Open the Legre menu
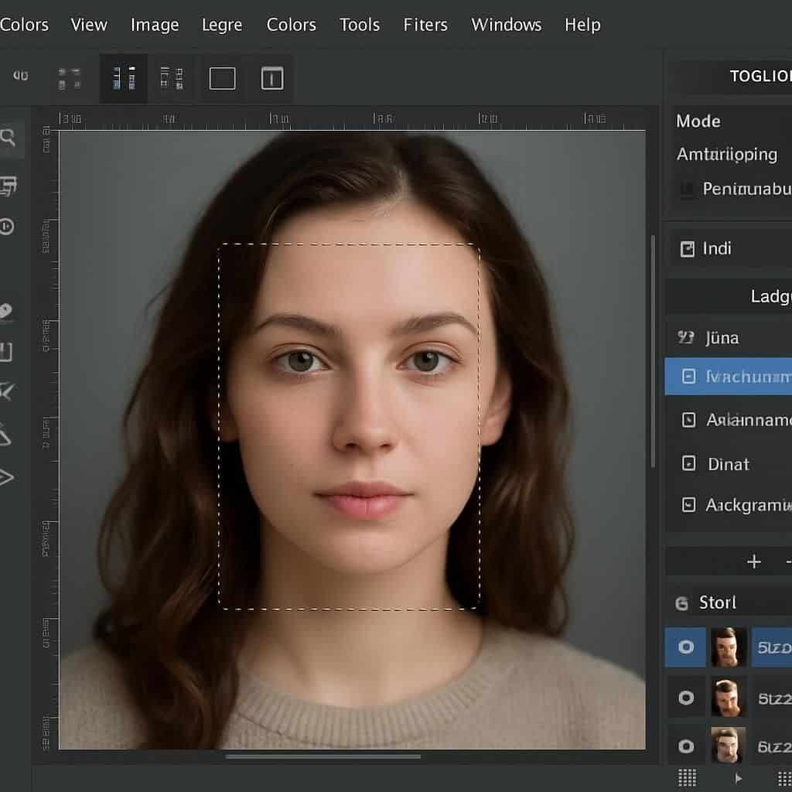 coord(222,25)
